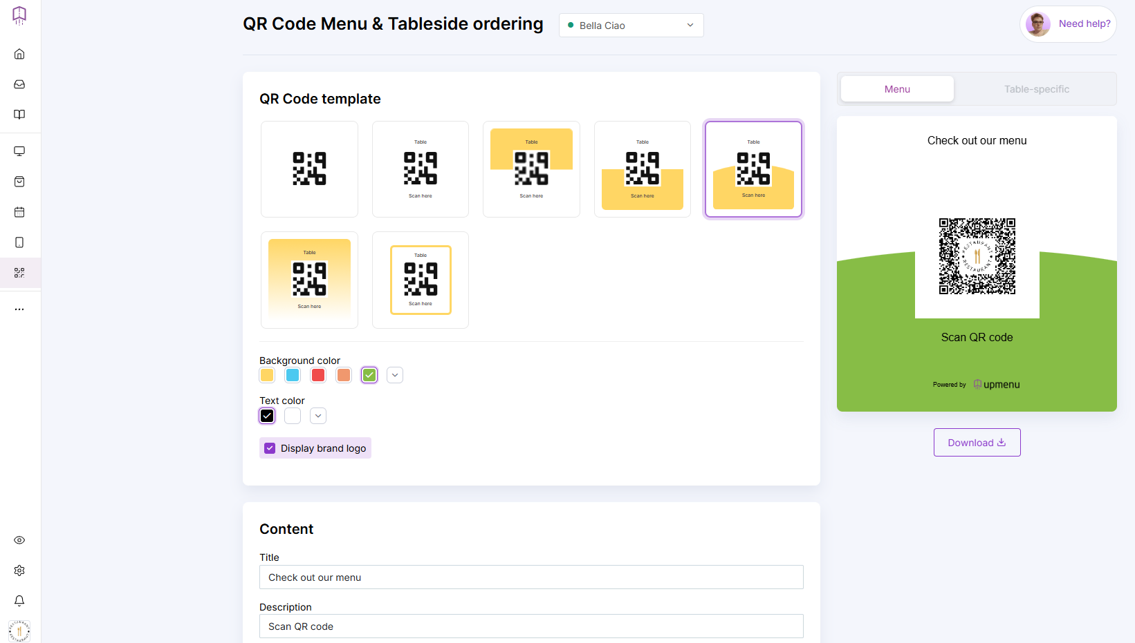This screenshot has height=643, width=1135.
Task: Click the preview text Scan QR code
Action: point(977,338)
